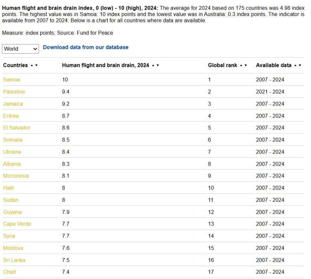The height and width of the screenshot is (279, 311).
Task: Select the El Salvador link
Action: pyautogui.click(x=17, y=128)
